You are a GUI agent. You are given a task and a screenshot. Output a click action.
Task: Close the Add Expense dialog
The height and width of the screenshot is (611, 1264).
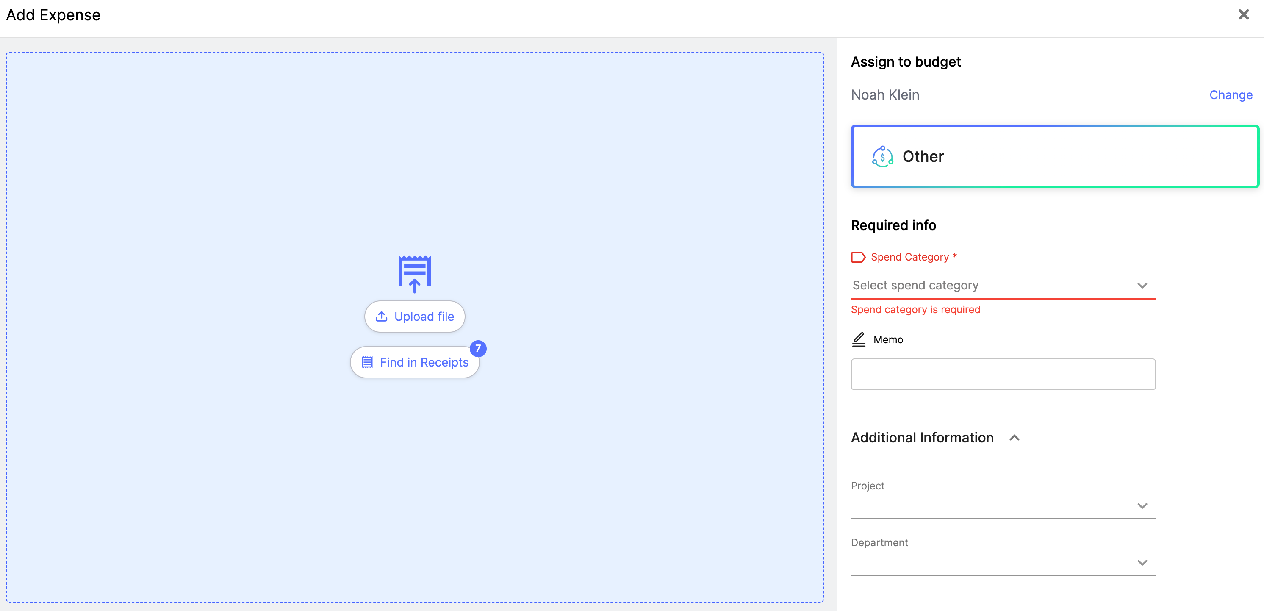click(1243, 15)
